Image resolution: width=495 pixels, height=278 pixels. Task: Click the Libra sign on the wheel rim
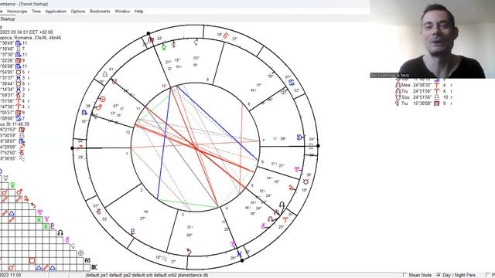click(105, 74)
